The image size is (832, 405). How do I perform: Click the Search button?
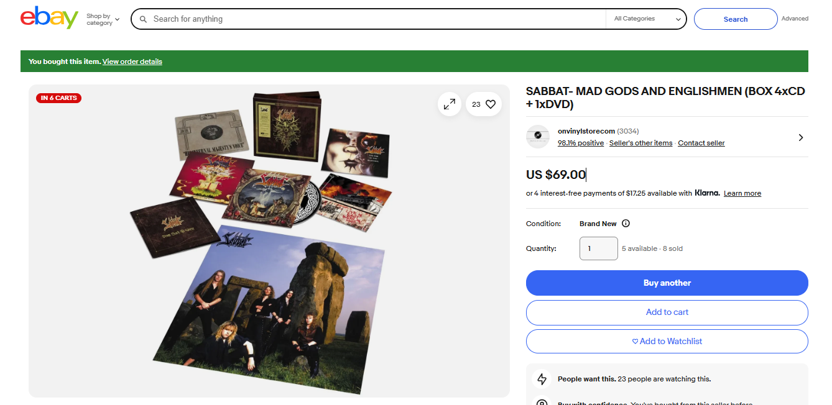(735, 19)
